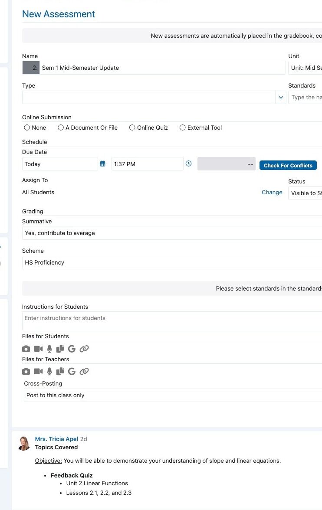This screenshot has height=510, width=322.
Task: Record audio under Files for Students
Action: [x=49, y=349]
